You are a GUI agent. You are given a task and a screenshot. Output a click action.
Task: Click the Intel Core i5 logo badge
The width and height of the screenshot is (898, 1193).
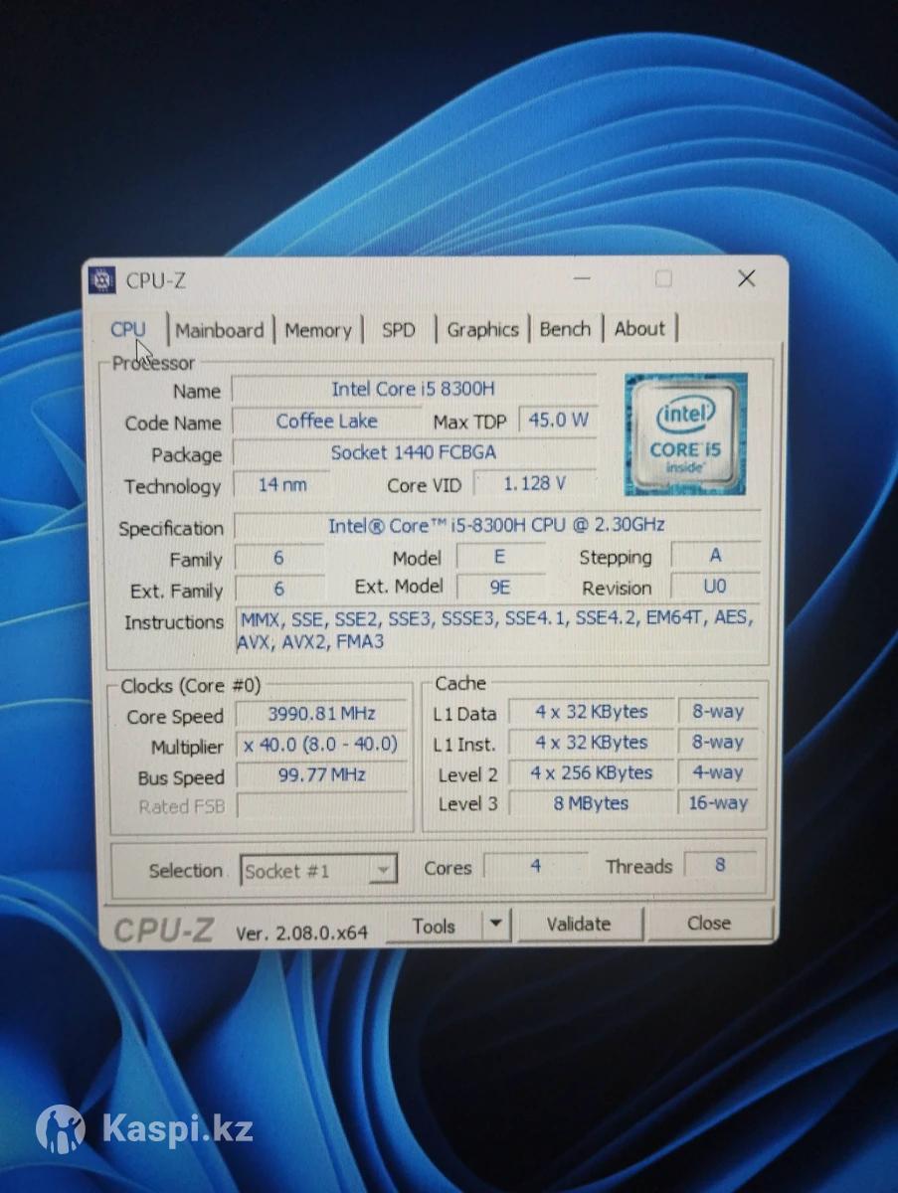pos(685,433)
